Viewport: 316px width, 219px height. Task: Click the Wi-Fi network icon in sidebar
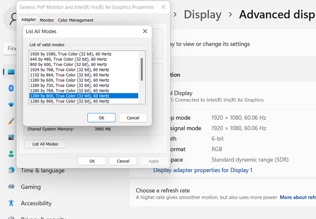pos(11,104)
